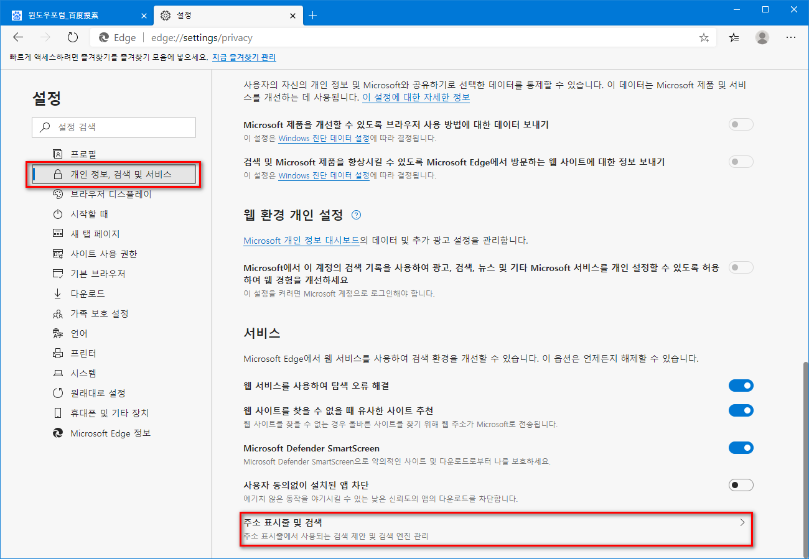Viewport: 809px width, 559px height.
Task: Click the browser forward arrow
Action: tap(45, 37)
